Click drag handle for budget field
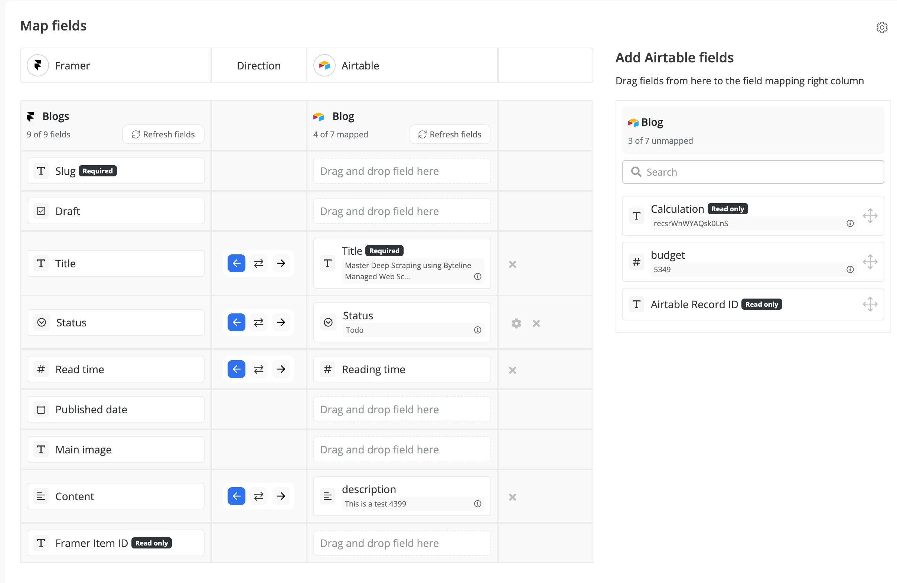Image resolution: width=897 pixels, height=583 pixels. tap(870, 262)
